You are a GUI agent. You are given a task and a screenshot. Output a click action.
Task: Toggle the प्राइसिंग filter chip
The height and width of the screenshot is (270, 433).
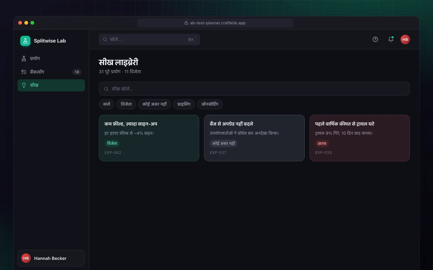(x=184, y=104)
